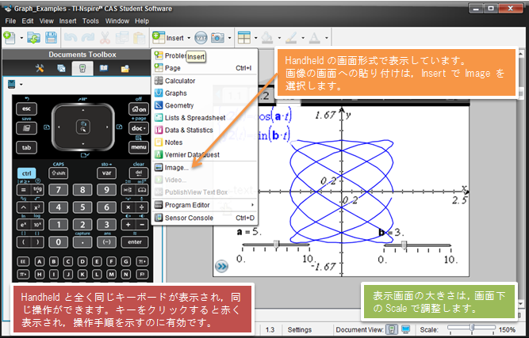
Task: Choose Notes in the Insert menu
Action: coord(204,142)
